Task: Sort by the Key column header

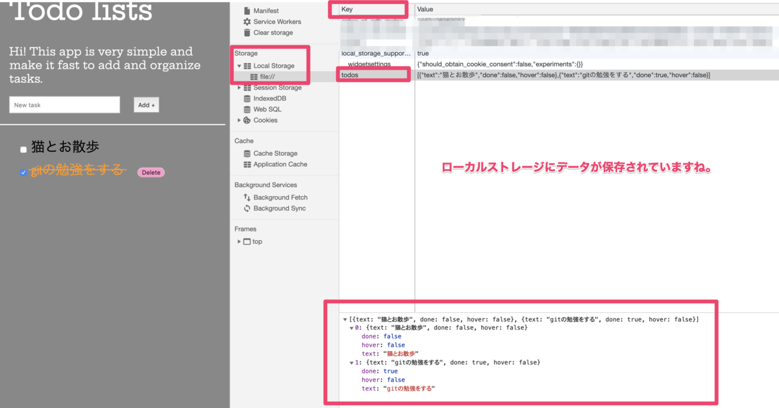Action: [x=377, y=10]
